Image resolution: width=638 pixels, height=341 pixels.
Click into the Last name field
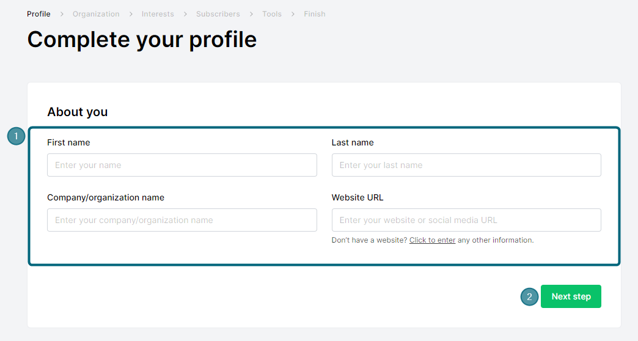tap(466, 165)
